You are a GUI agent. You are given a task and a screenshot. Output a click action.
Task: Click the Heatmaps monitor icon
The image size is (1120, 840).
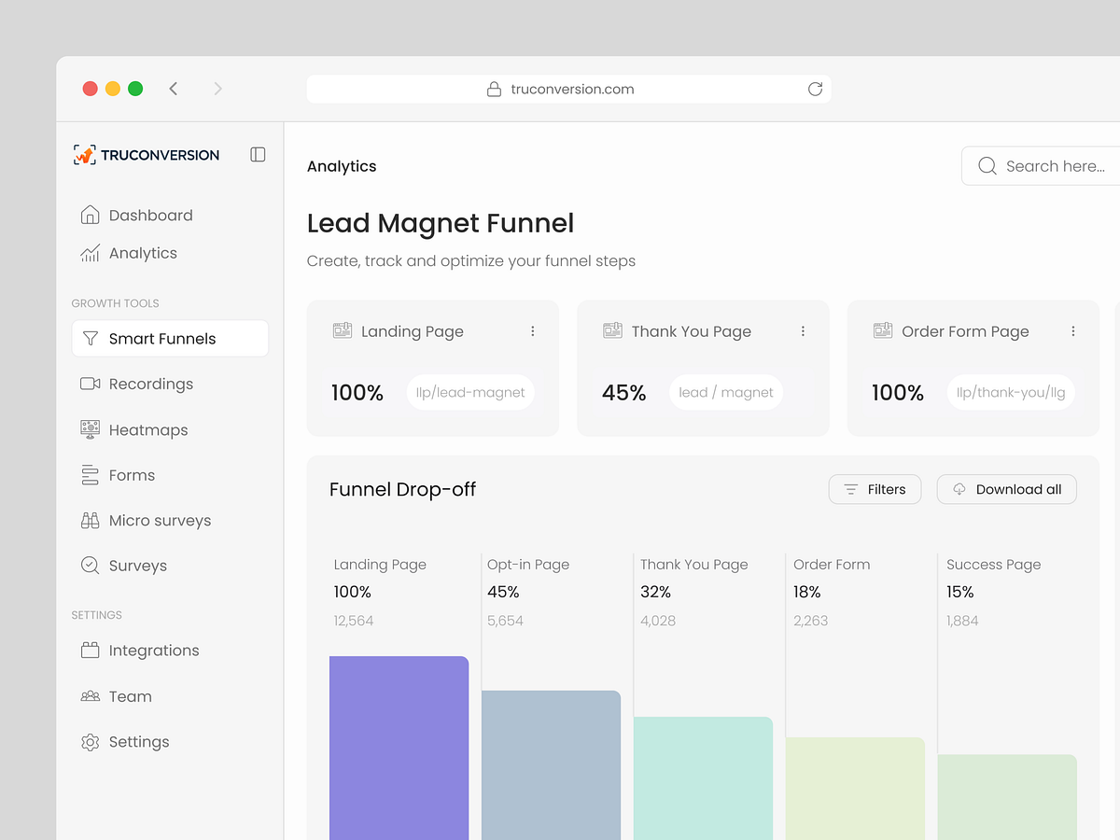(x=91, y=429)
